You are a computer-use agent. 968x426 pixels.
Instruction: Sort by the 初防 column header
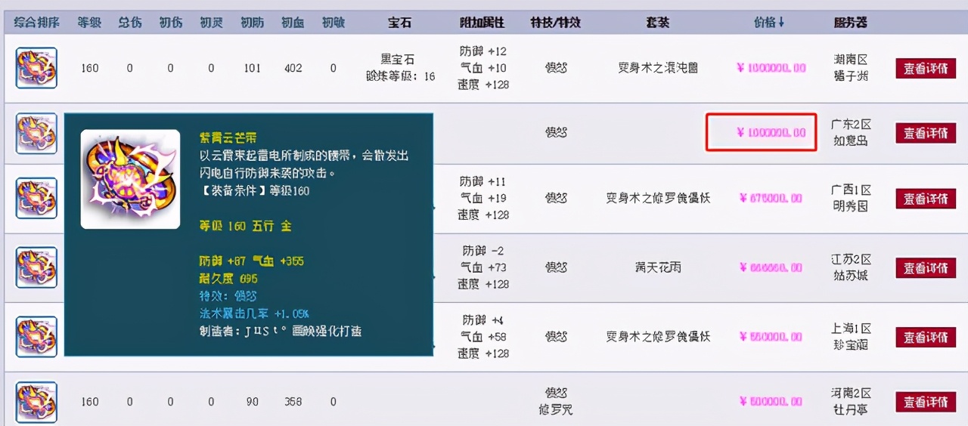pyautogui.click(x=252, y=23)
